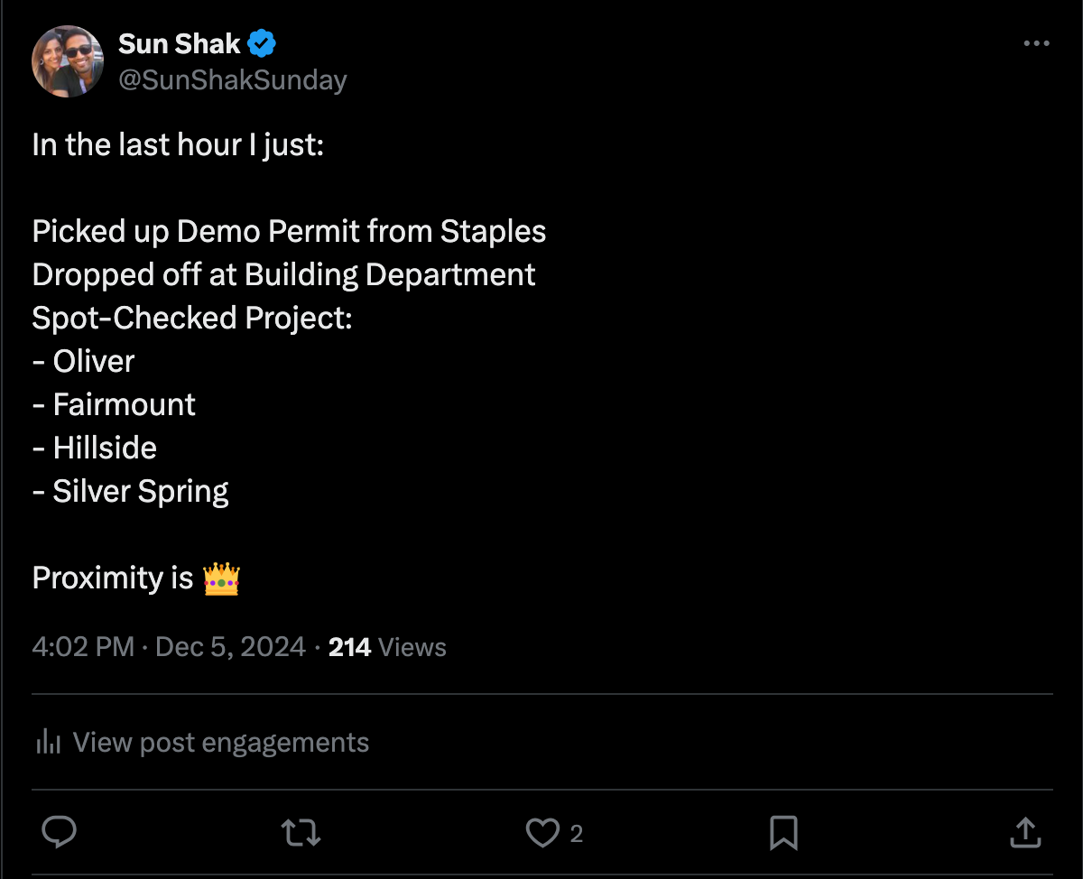
Task: Open the share post icon
Action: [1025, 832]
